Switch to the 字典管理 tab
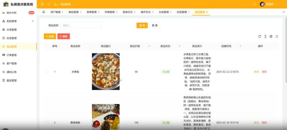Image resolution: width=287 pixels, height=130 pixels. [109, 12]
